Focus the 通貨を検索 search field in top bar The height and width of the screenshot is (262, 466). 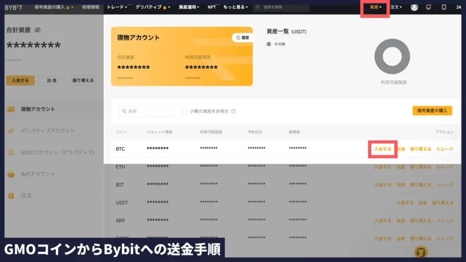coord(281,7)
